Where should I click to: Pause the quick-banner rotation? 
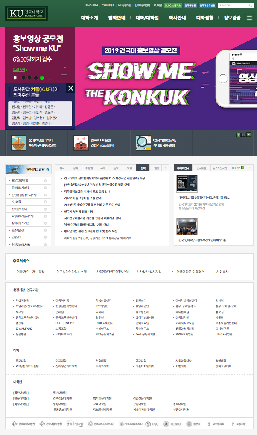click(243, 135)
